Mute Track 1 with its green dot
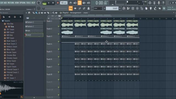176x99 pixels. tap(59, 26)
